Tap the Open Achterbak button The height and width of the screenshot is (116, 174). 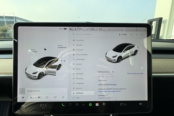[x=62, y=46]
